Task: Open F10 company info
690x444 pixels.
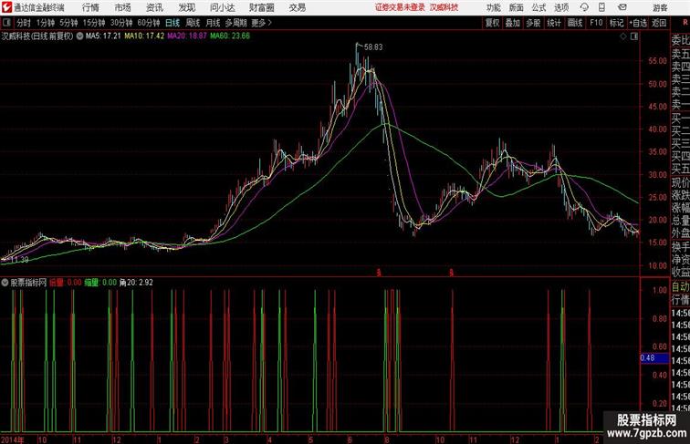Action: [x=596, y=23]
